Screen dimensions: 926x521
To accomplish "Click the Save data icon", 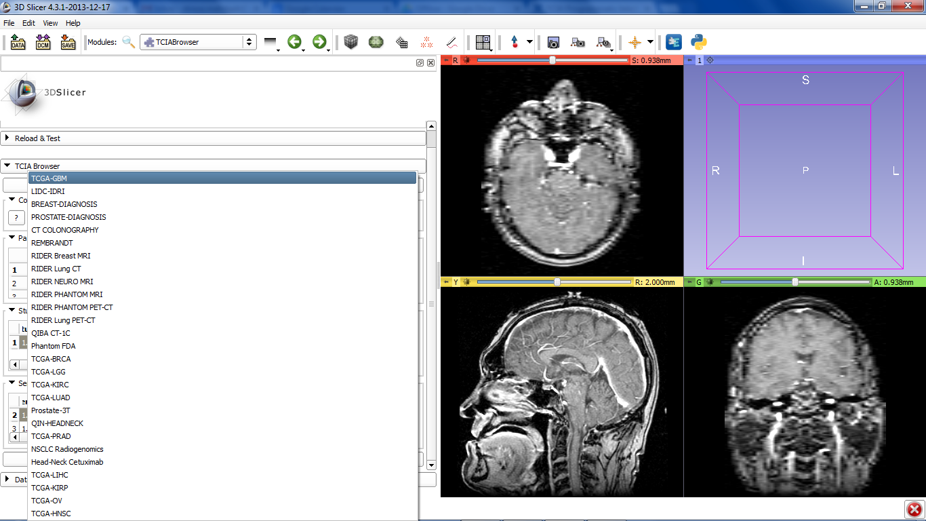I will pos(68,42).
